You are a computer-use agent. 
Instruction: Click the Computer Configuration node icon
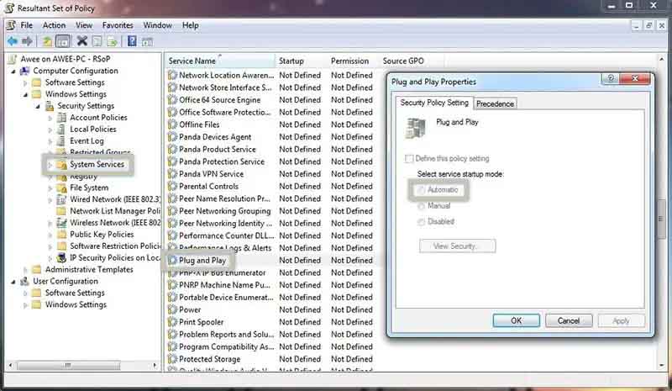click(x=25, y=71)
